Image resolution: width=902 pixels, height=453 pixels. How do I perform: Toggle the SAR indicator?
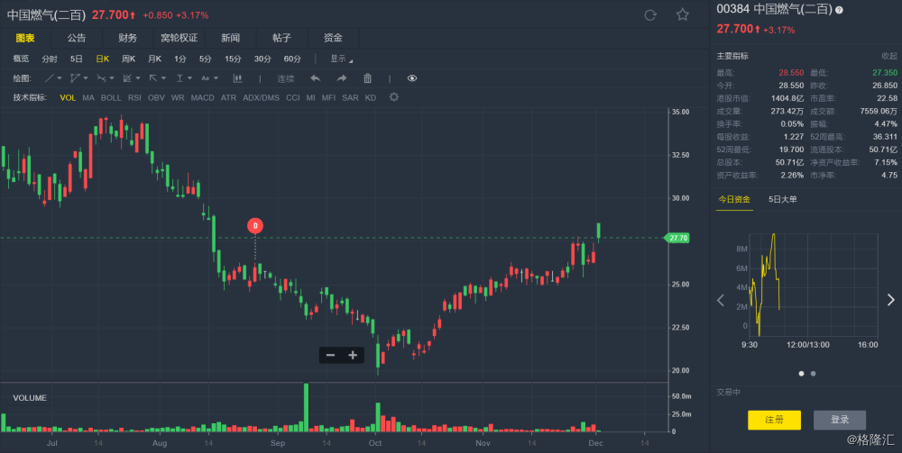[350, 97]
